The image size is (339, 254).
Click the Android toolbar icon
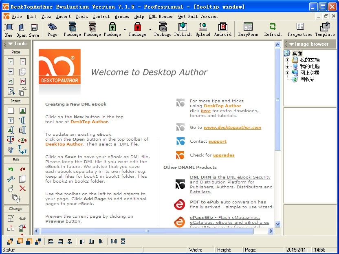click(x=223, y=27)
